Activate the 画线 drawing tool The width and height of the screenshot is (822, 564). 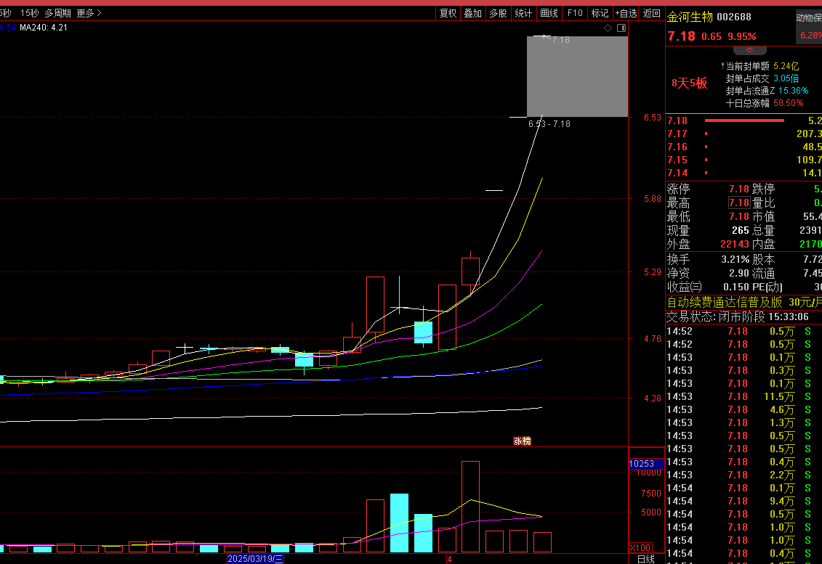549,13
